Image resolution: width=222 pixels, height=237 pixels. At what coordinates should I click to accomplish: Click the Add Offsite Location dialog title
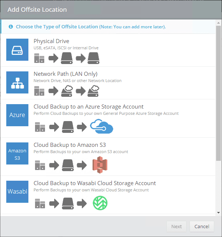click(37, 10)
